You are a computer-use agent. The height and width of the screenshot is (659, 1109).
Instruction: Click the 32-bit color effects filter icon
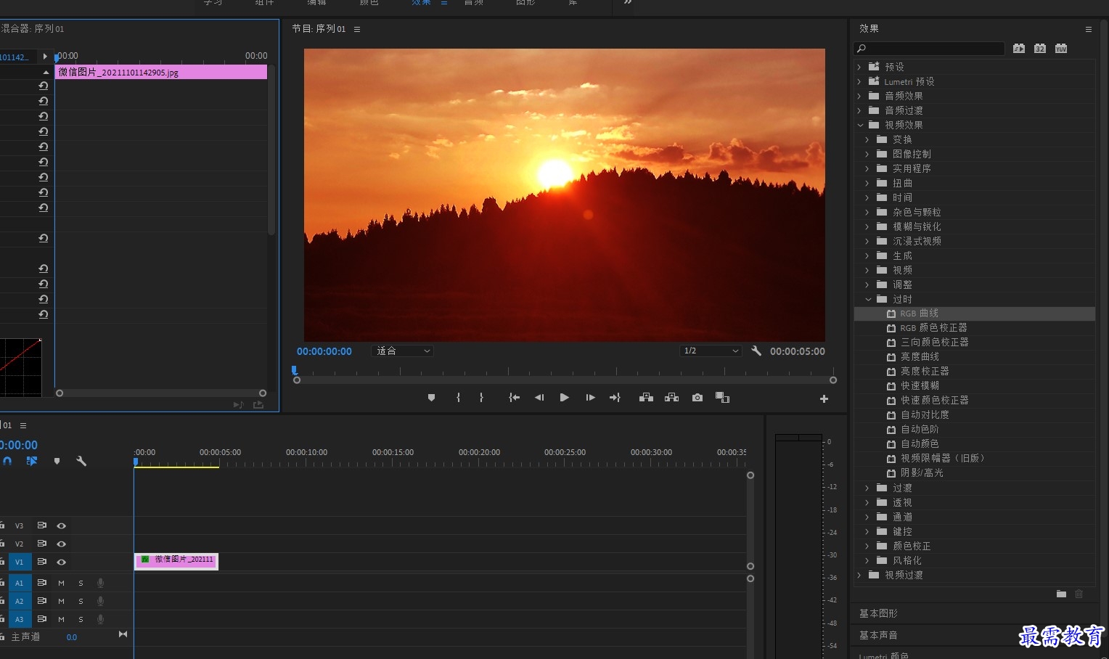[x=1040, y=49]
